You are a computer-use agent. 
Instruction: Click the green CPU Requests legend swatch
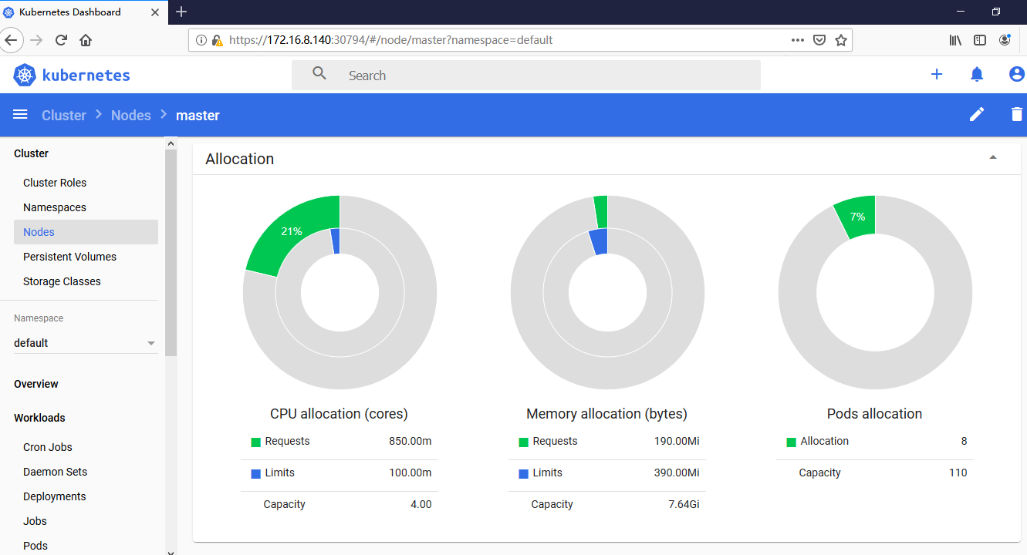coord(256,442)
